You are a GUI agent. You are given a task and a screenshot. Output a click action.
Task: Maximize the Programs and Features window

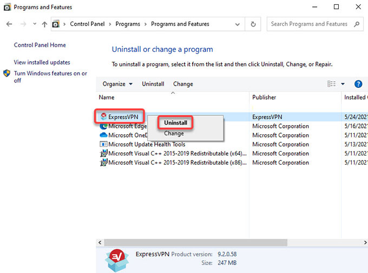pyautogui.click(x=336, y=7)
